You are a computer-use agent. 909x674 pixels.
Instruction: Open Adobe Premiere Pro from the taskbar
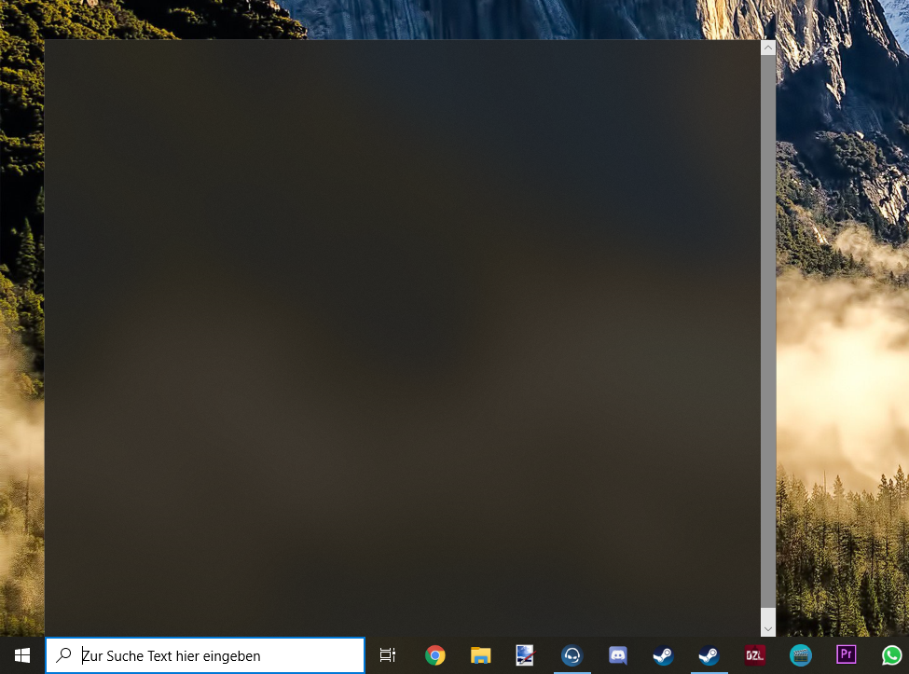846,655
